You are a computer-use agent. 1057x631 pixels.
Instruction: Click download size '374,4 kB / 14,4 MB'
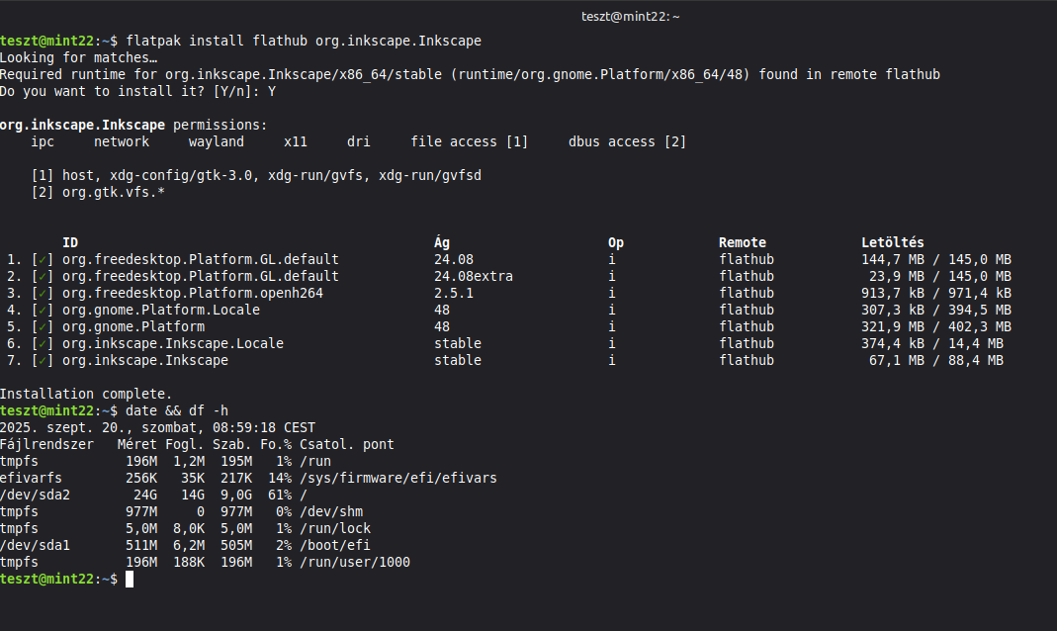point(932,344)
